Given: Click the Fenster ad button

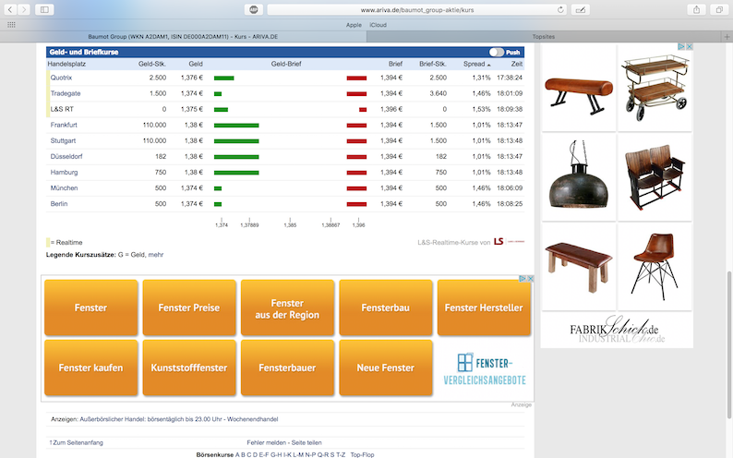Looking at the screenshot, I should 91,307.
